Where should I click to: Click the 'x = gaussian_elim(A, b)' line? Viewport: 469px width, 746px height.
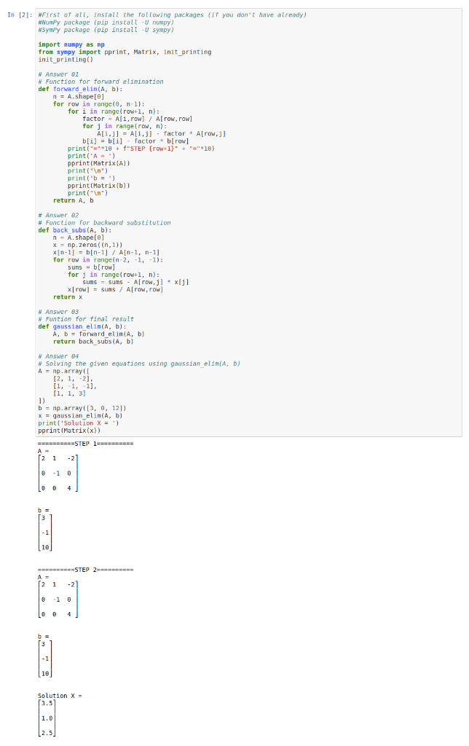(x=80, y=416)
